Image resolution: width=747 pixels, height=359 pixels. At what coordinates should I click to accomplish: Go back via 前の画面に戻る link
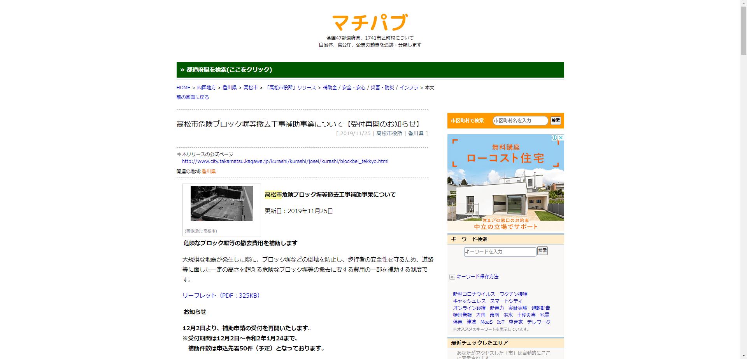(x=192, y=97)
